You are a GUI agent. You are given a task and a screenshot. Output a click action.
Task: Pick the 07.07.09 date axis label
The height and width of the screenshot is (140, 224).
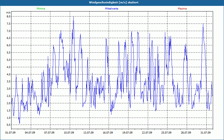[x=49, y=133]
